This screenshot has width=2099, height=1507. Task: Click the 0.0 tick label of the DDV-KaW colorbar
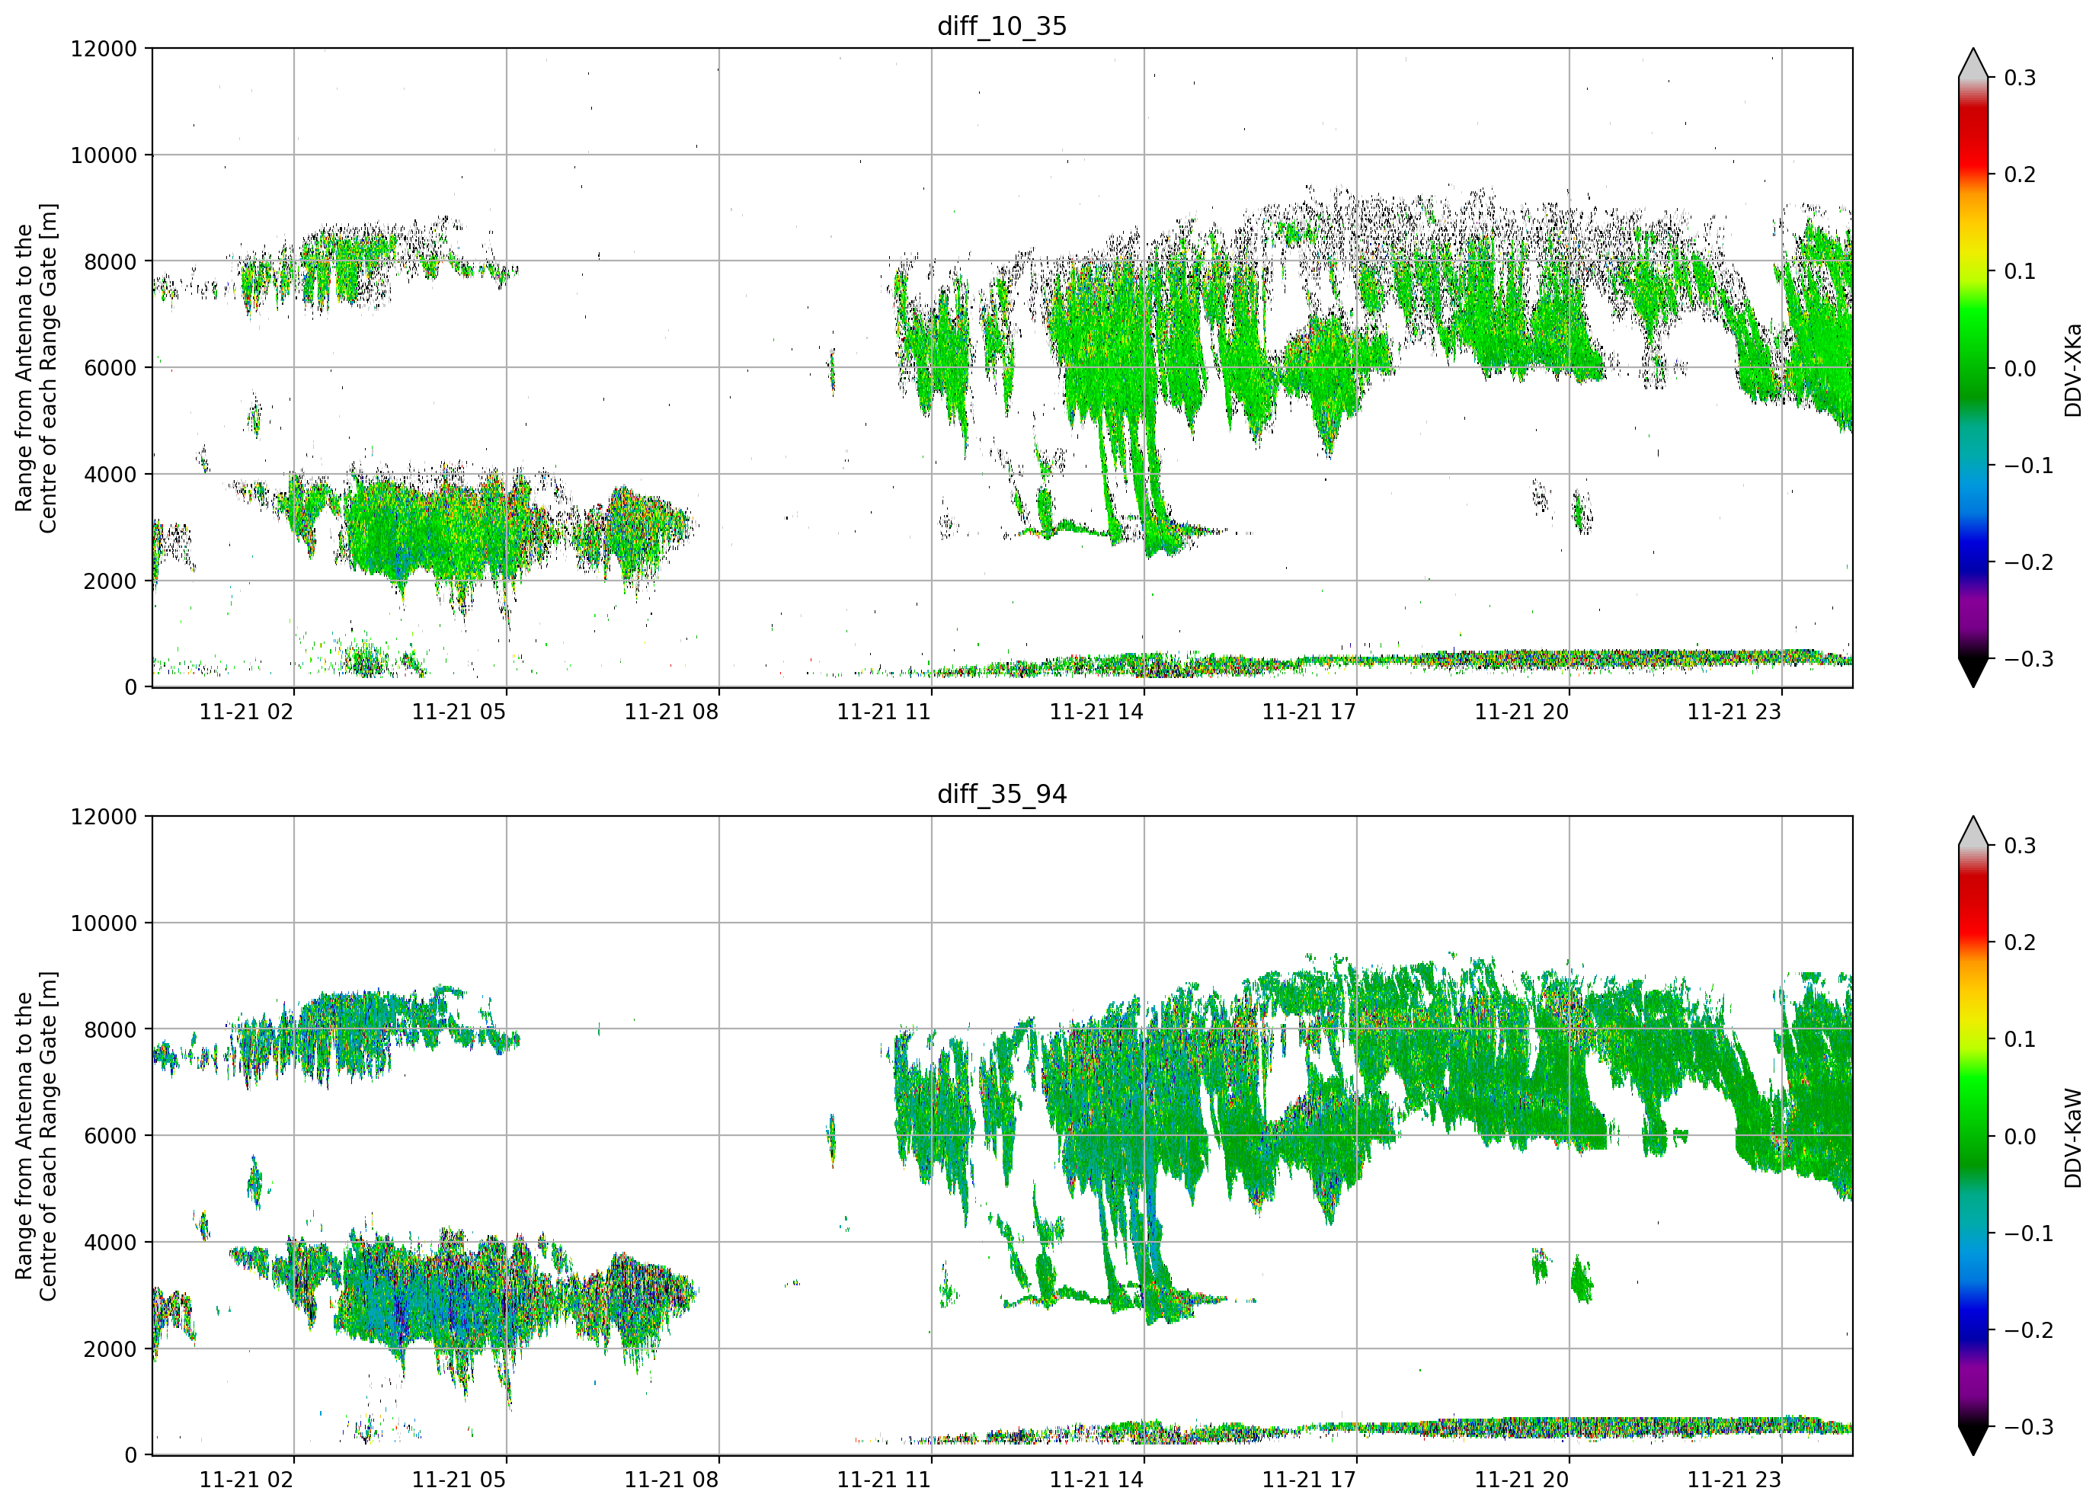[x=2021, y=1137]
